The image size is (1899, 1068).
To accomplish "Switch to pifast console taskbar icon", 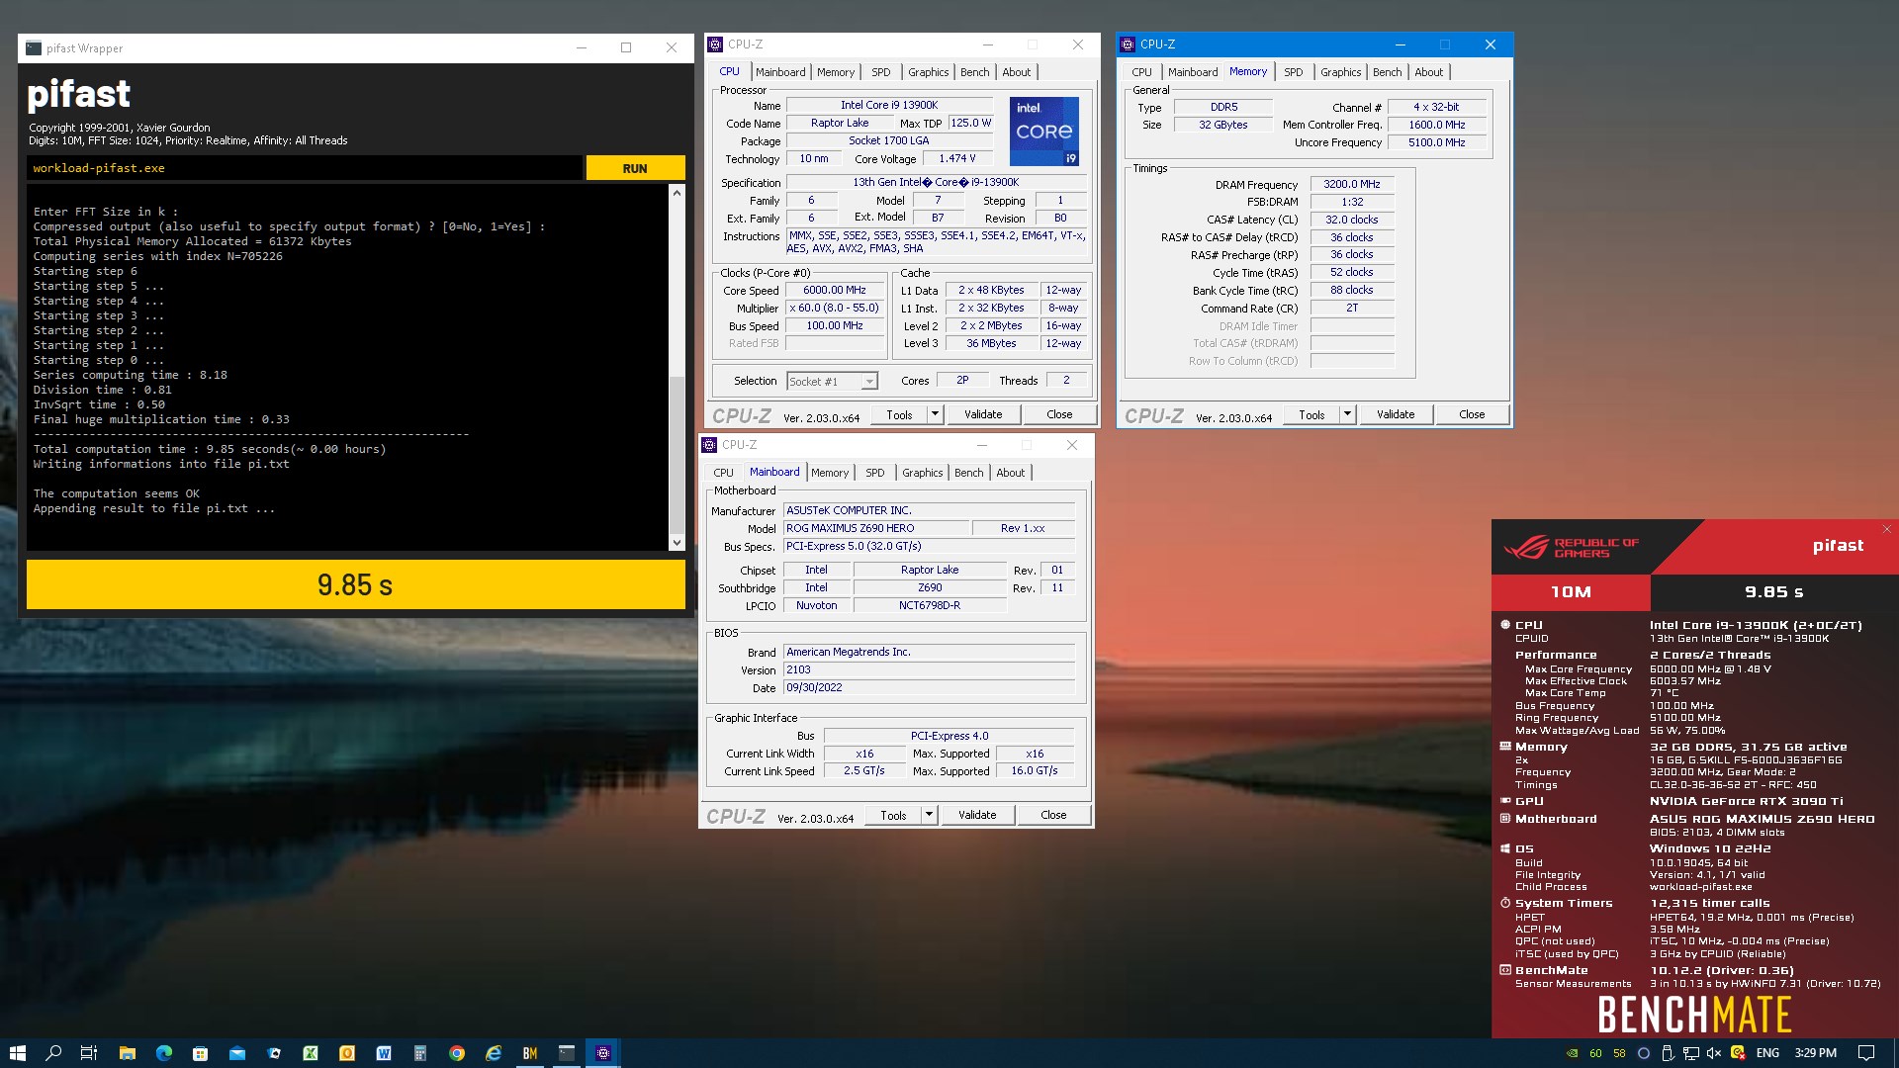I will 567,1053.
